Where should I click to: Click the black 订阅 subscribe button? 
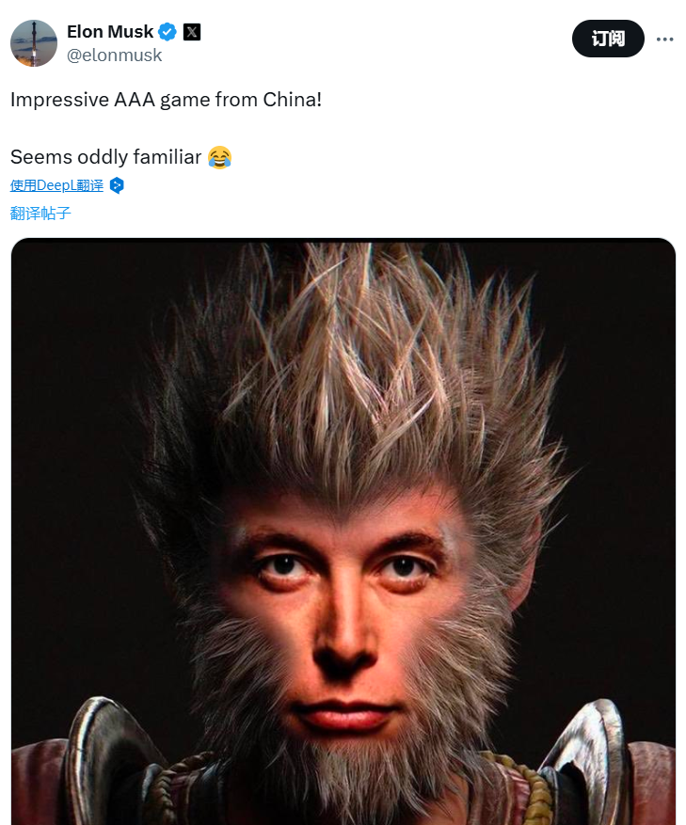click(608, 39)
